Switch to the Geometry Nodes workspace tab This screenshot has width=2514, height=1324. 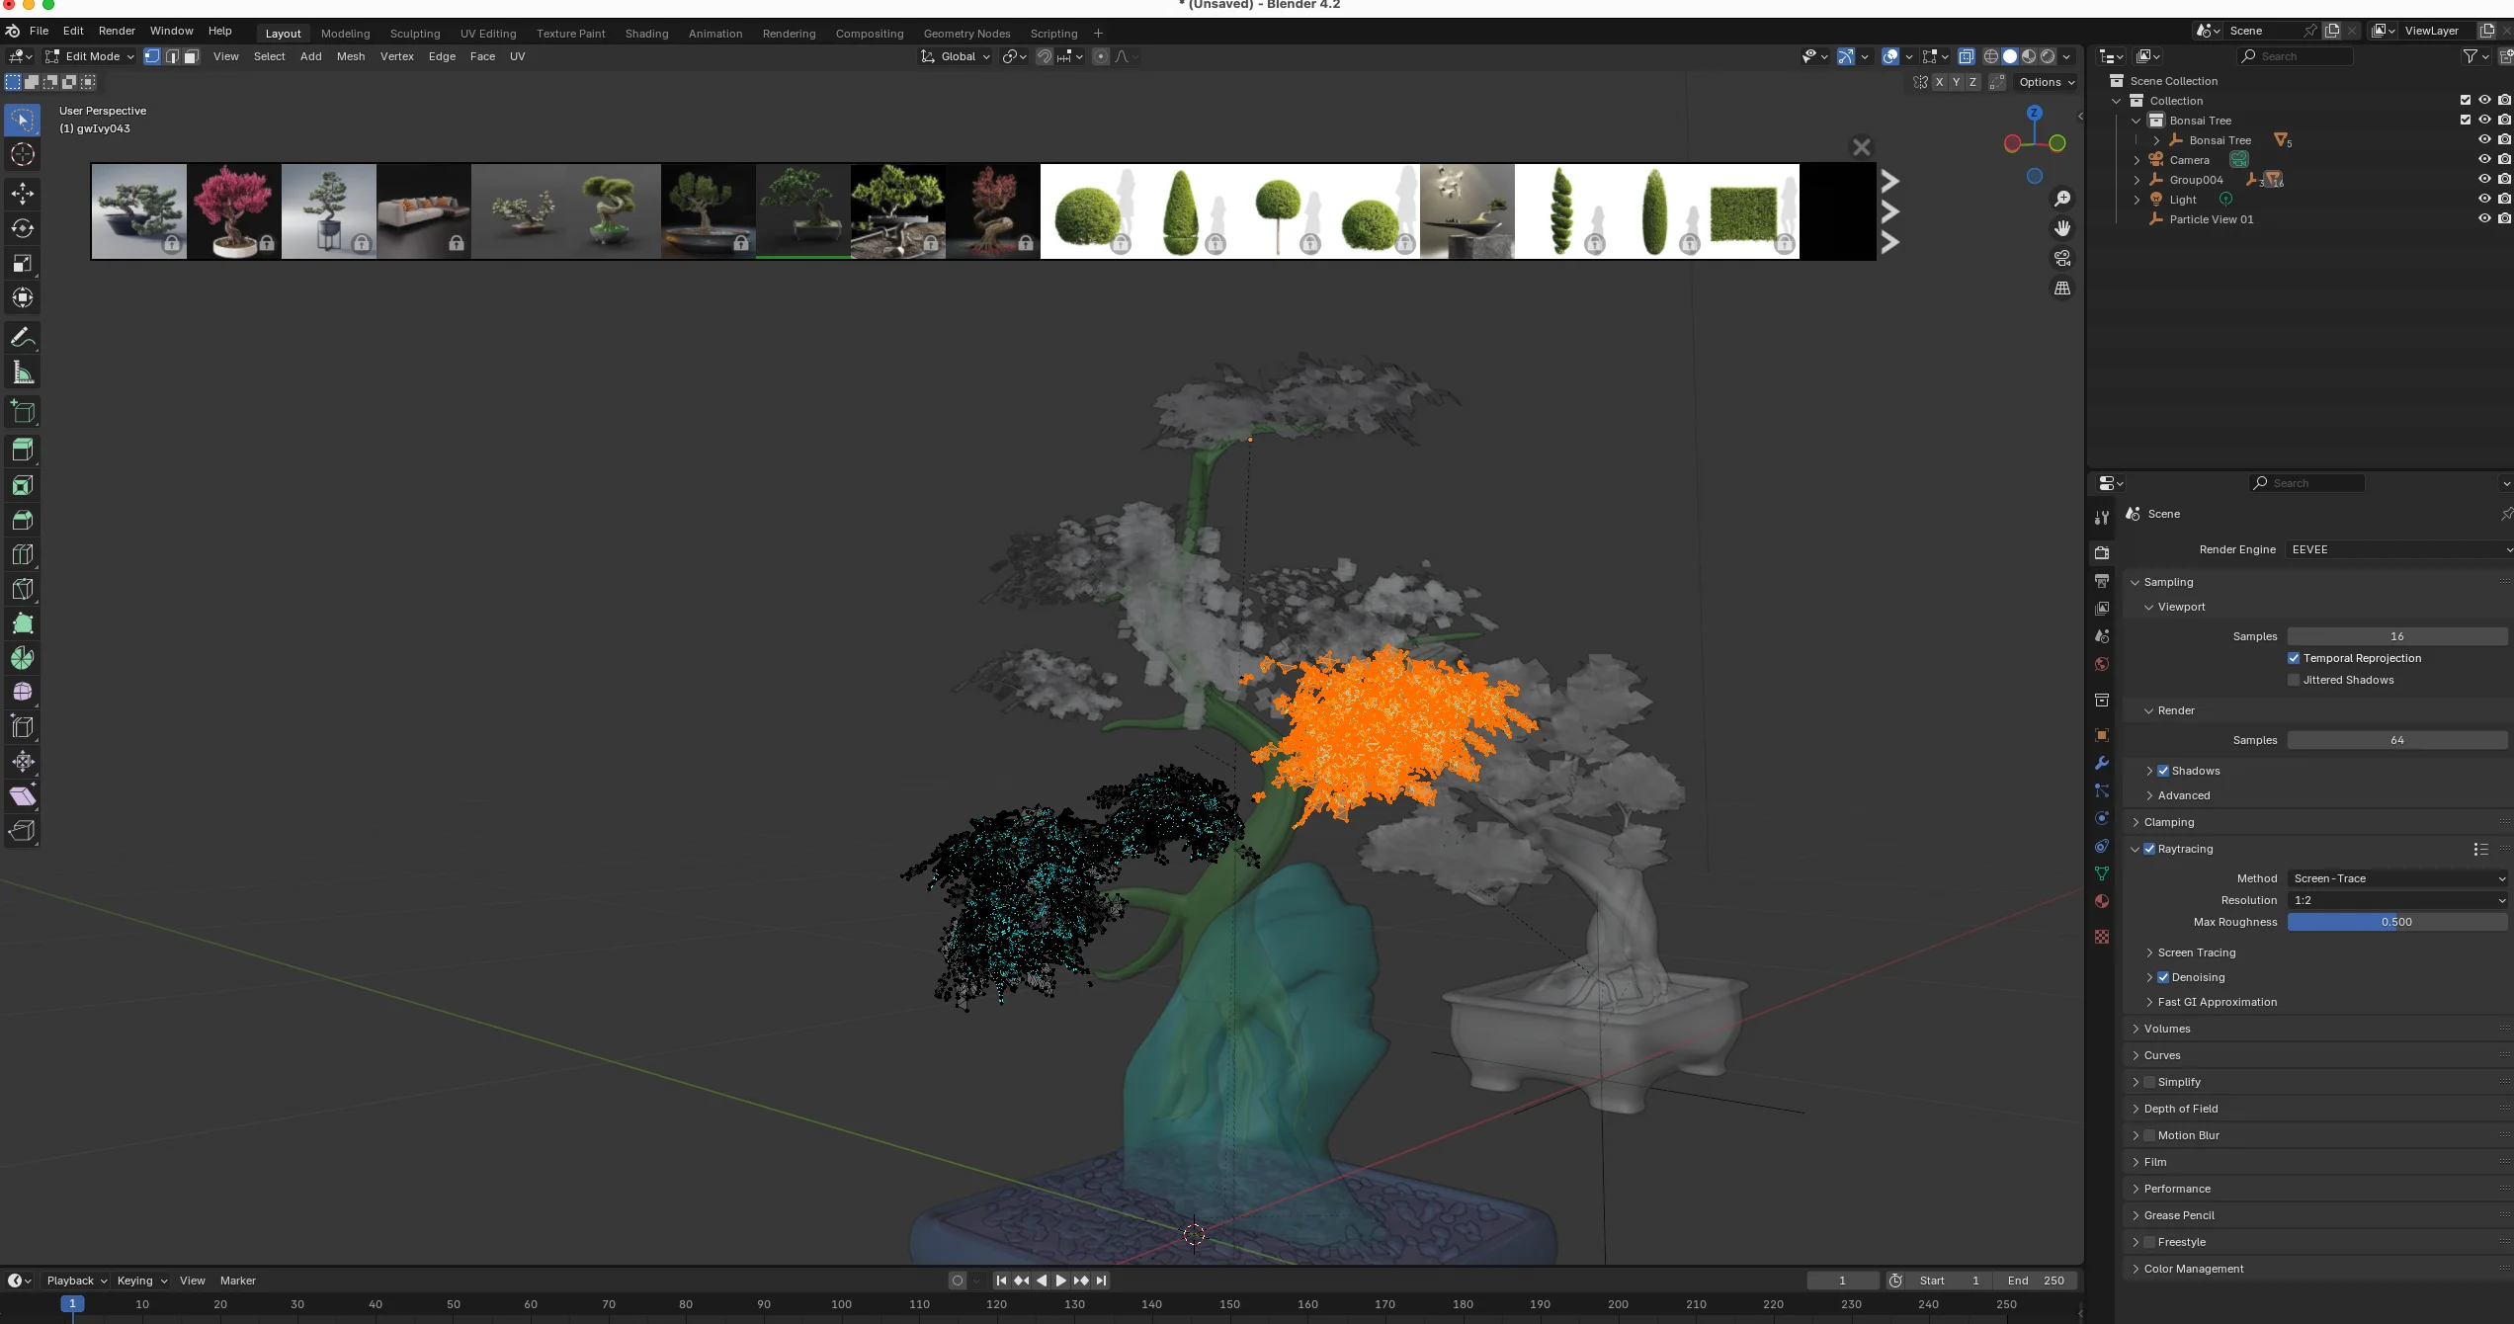(966, 34)
